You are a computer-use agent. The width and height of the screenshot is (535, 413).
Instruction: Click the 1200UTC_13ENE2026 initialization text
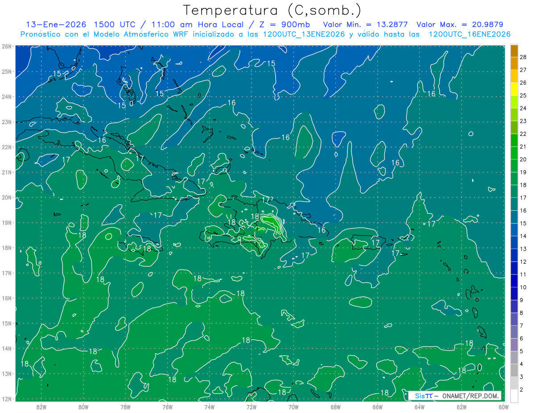coord(304,34)
